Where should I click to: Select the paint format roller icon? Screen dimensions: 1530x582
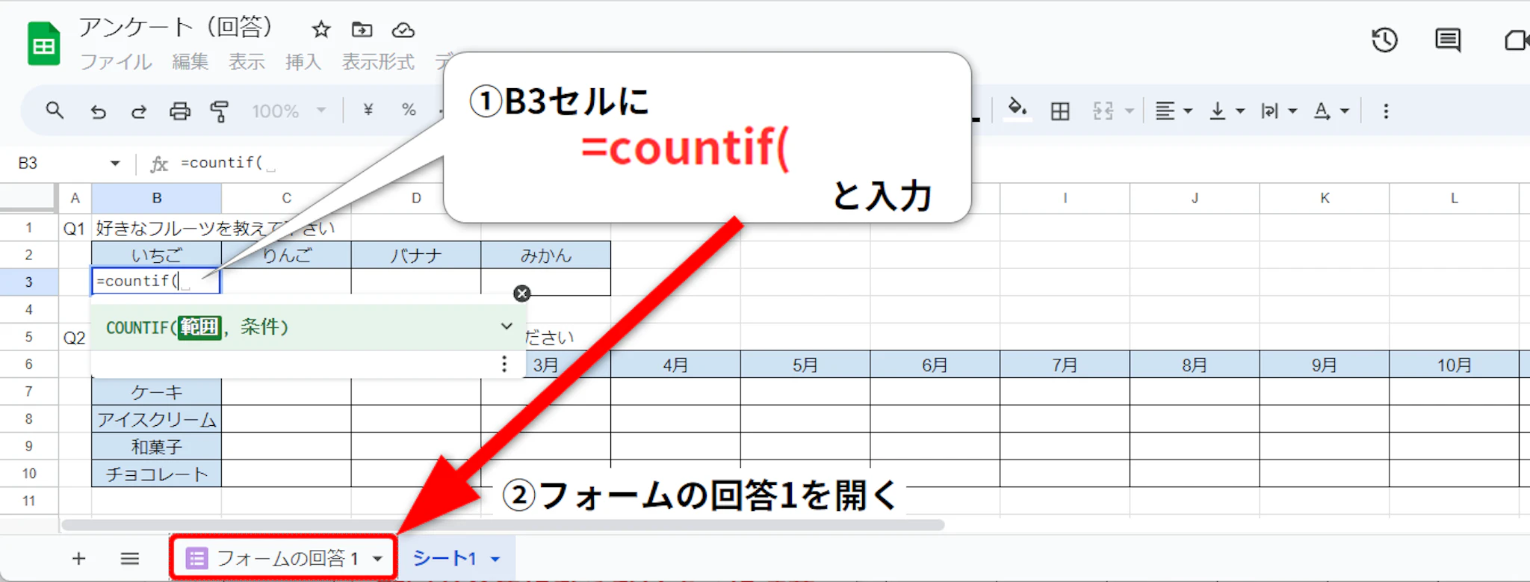tap(220, 111)
